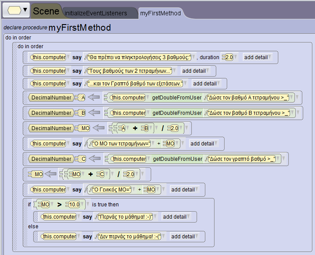Viewport: 315px width, 255px height.
Task: Click the MO name tile in DecimalNumber declaration
Action: coord(83,128)
